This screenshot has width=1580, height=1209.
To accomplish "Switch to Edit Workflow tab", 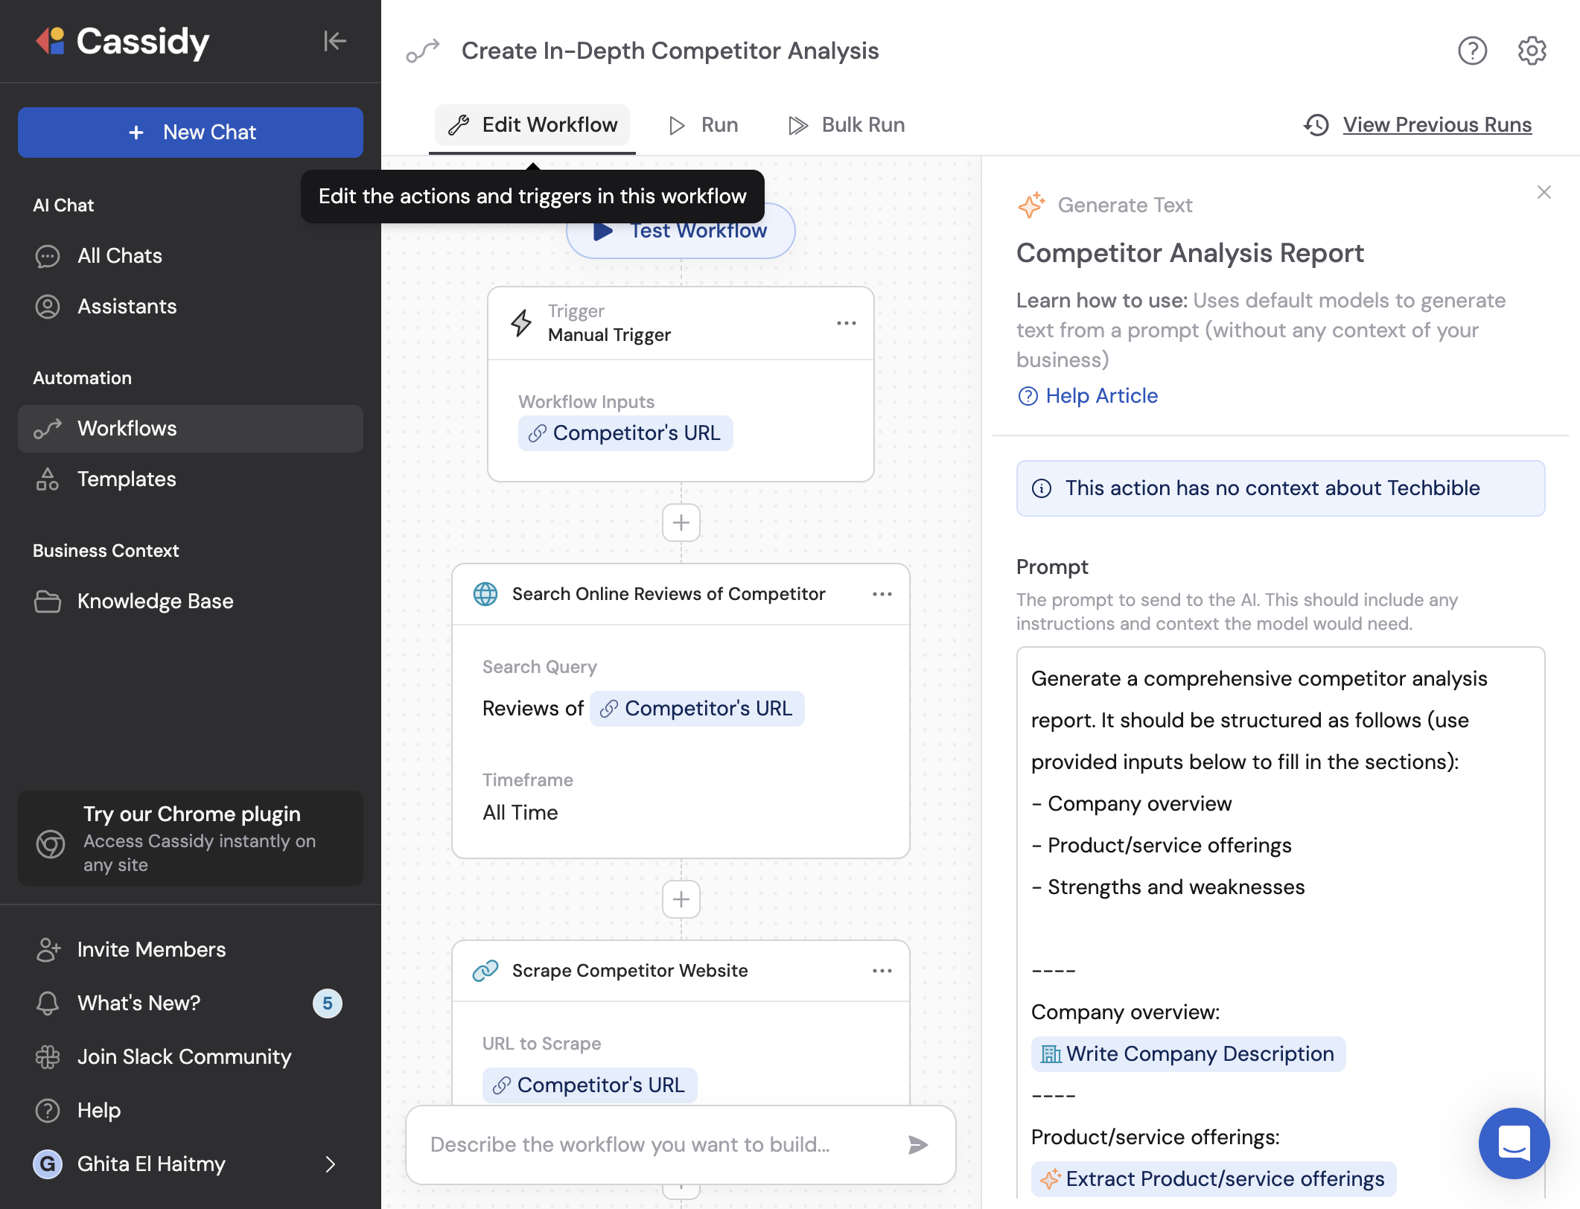I will 532,125.
